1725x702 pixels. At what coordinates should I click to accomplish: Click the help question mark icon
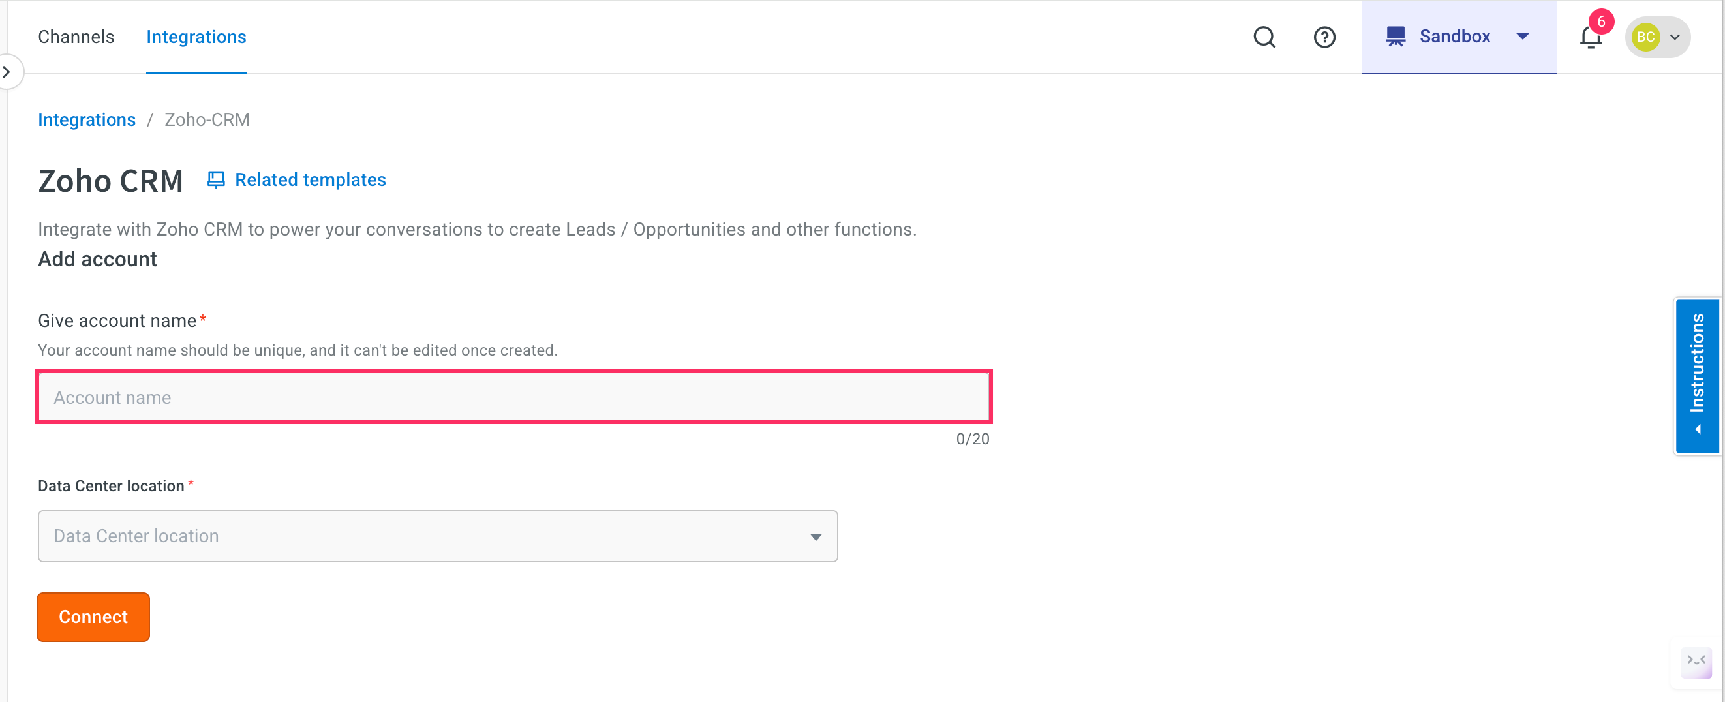pyautogui.click(x=1324, y=37)
